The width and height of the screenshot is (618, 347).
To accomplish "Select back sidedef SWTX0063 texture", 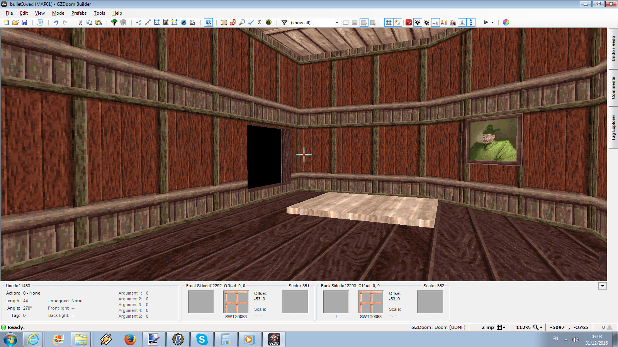I will click(x=371, y=302).
